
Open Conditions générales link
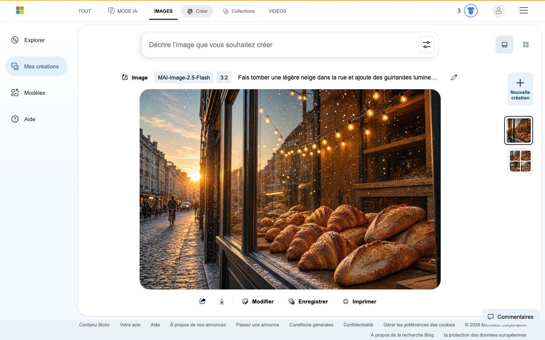[311, 325]
